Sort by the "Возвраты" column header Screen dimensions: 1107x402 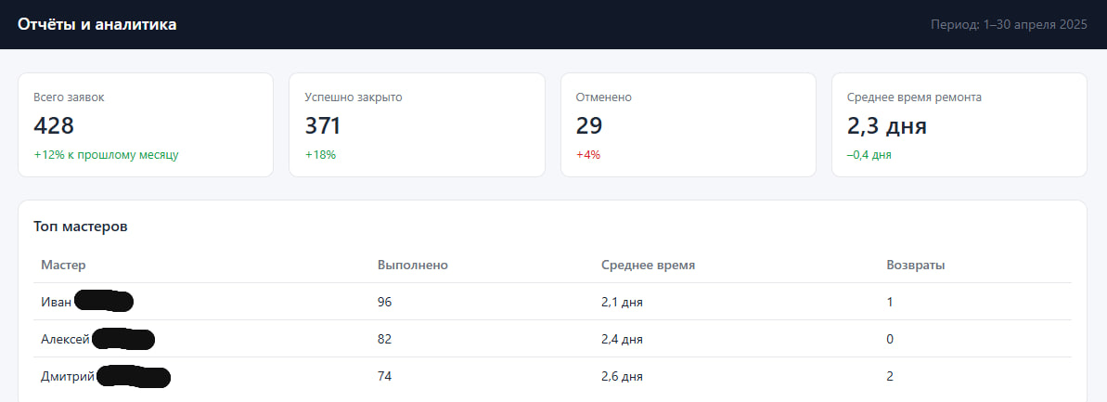pos(916,266)
